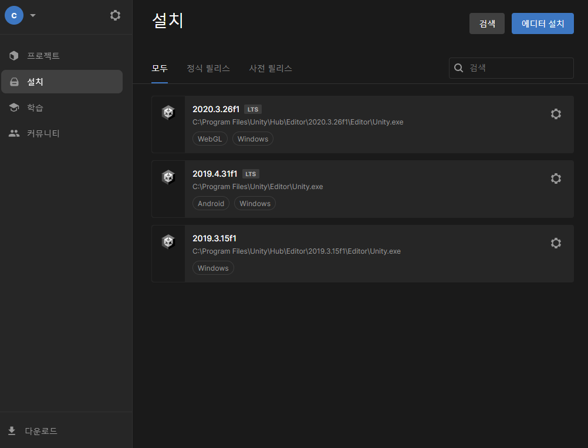Go to 프로젝트 in the sidebar

62,56
